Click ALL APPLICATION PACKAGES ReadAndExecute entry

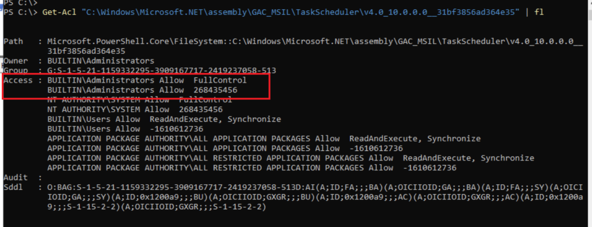click(x=264, y=139)
